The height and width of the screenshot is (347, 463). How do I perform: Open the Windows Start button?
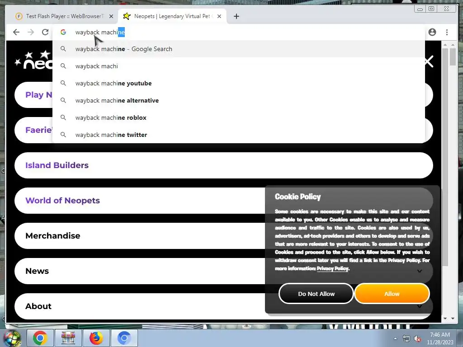coord(12,338)
